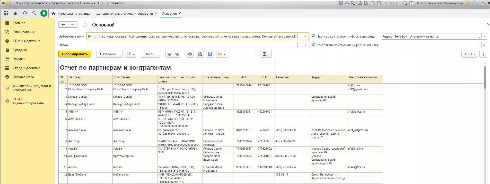Open Отбор selection ellipsis button
Image resolution: width=490 pixels, height=184 pixels.
(300, 45)
